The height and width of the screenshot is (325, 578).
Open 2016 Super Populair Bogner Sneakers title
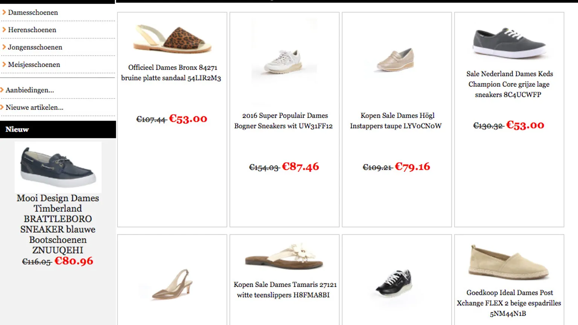(284, 121)
